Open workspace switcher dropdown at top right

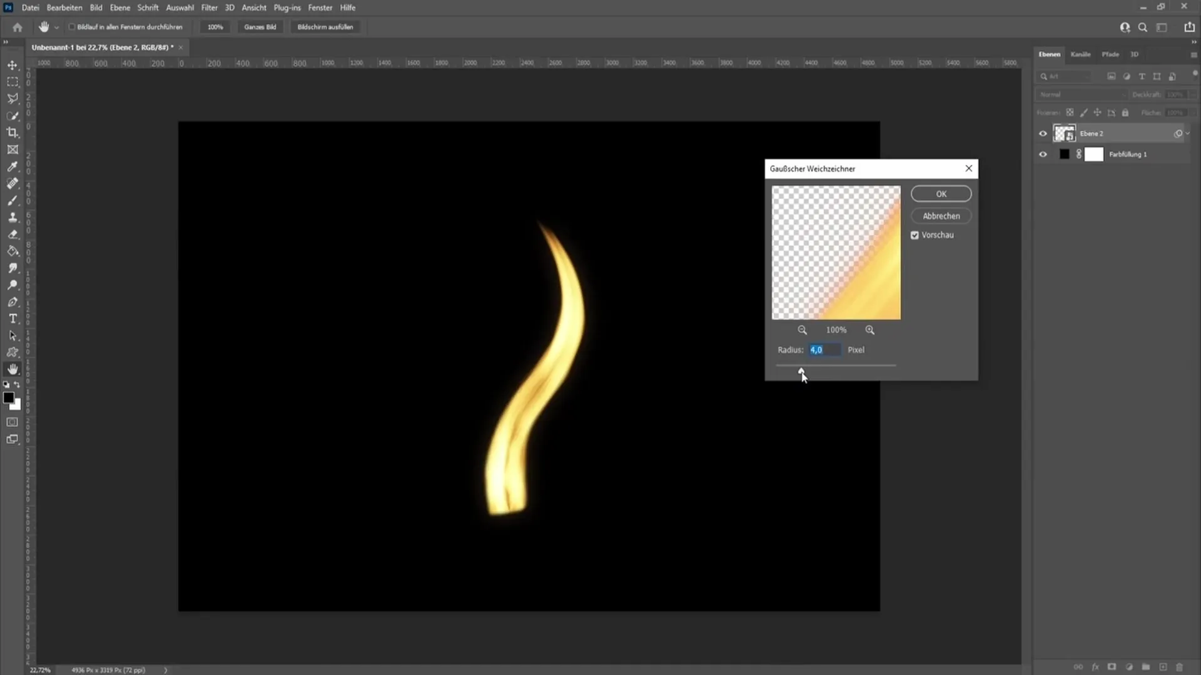pos(1162,27)
